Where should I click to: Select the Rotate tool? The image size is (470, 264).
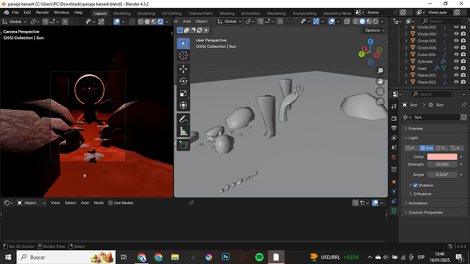(x=183, y=81)
